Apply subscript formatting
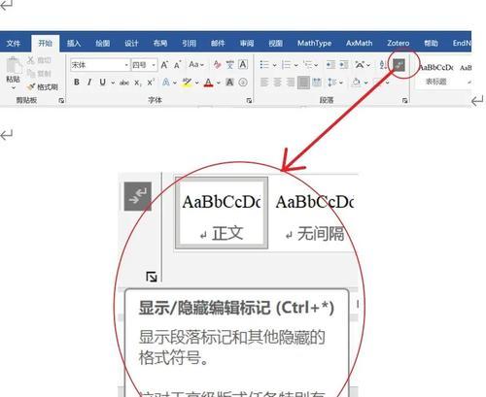This screenshot has height=397, width=486. pos(138,83)
